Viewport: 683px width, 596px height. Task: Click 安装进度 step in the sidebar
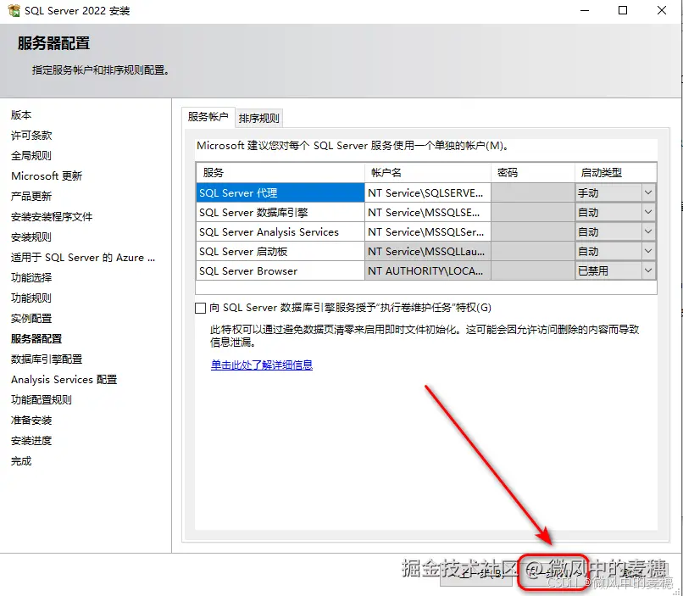pos(31,441)
